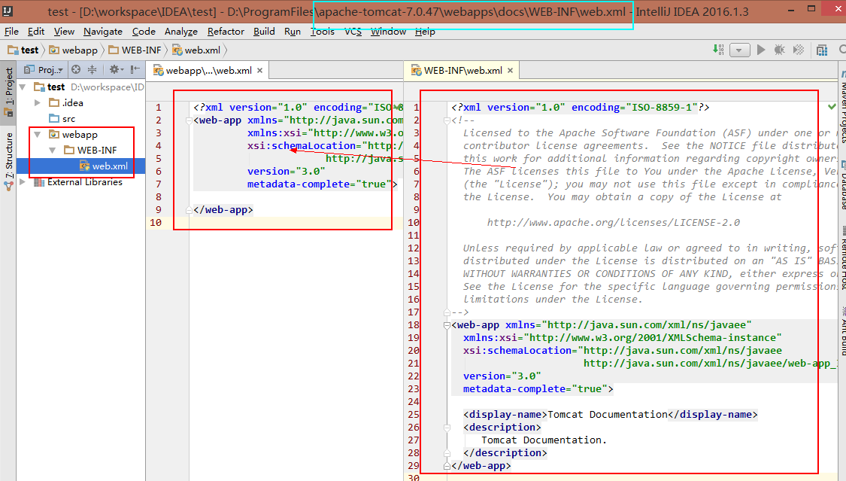Open the Window menu

pyautogui.click(x=388, y=32)
